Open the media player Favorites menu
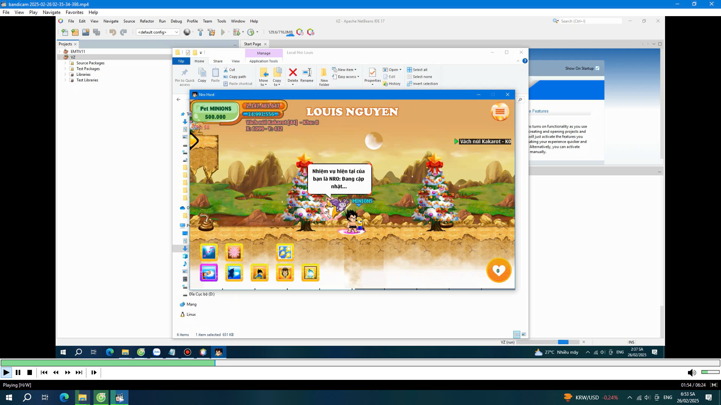The image size is (721, 405). pos(74,12)
